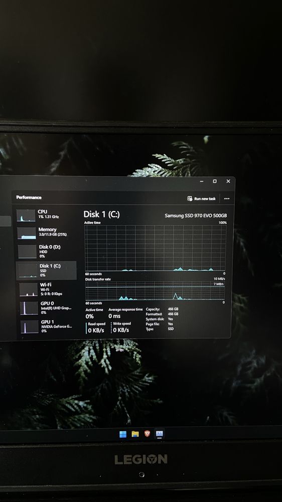282x502 pixels.
Task: Open the Windows Start menu
Action: point(123,434)
